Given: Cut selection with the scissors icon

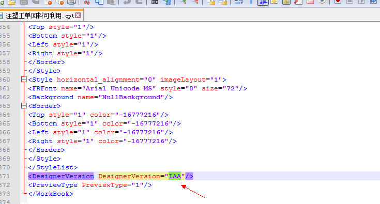Looking at the screenshot, I should 86,2.
